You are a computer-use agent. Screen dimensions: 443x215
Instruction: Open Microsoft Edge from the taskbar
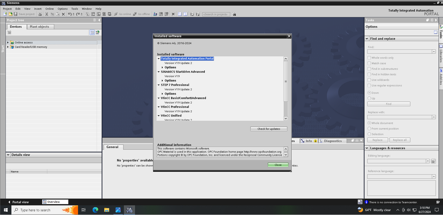[95, 210]
